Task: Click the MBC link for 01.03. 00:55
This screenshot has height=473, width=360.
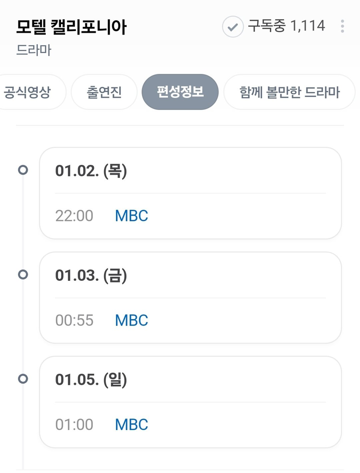Action: (132, 320)
